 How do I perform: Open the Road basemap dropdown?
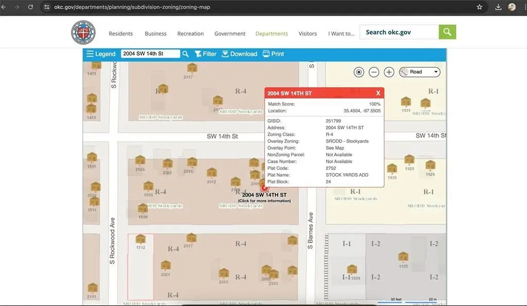tap(419, 72)
